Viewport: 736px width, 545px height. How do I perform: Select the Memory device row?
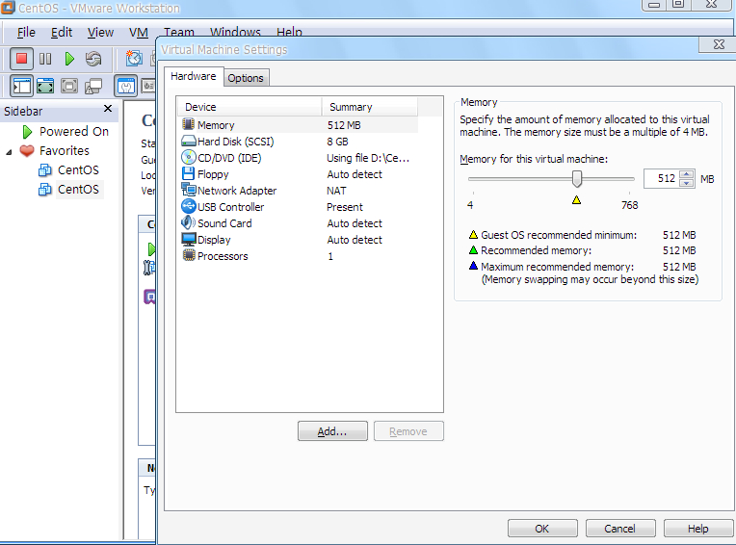[x=298, y=125]
